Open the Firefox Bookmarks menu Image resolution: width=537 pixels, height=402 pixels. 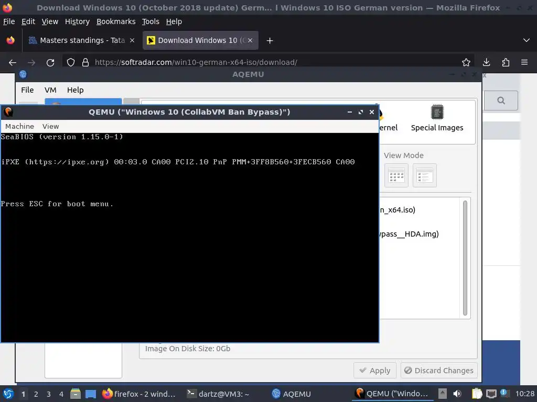pos(116,21)
